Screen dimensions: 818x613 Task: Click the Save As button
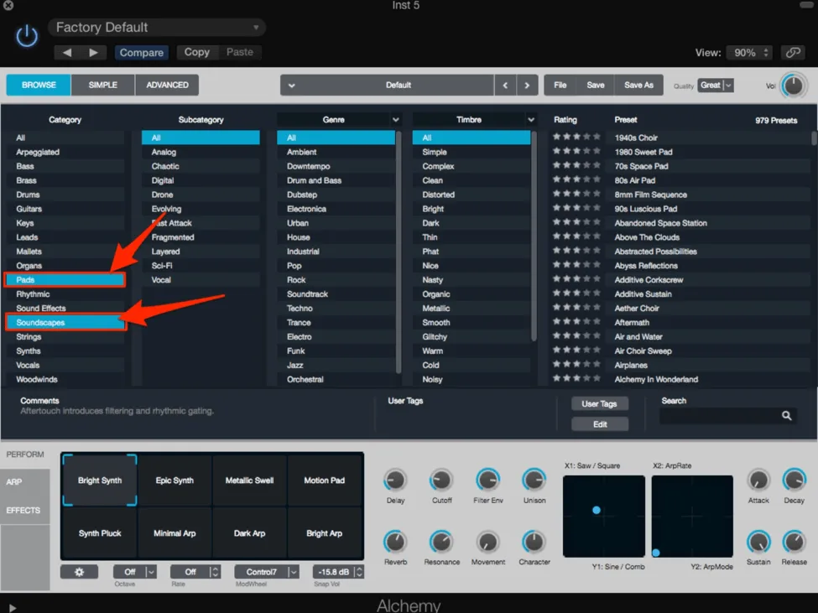click(638, 85)
